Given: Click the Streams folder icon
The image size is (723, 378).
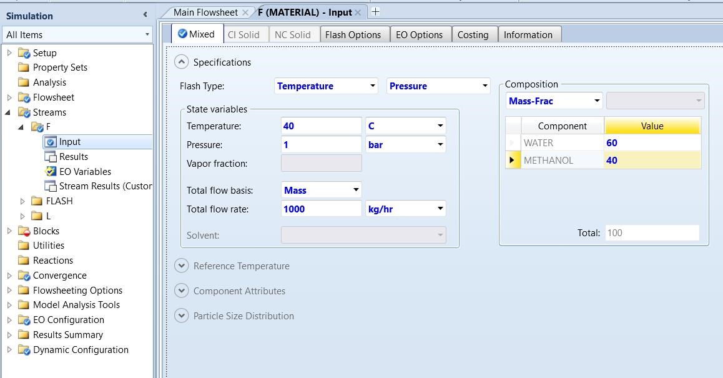Looking at the screenshot, I should (24, 112).
